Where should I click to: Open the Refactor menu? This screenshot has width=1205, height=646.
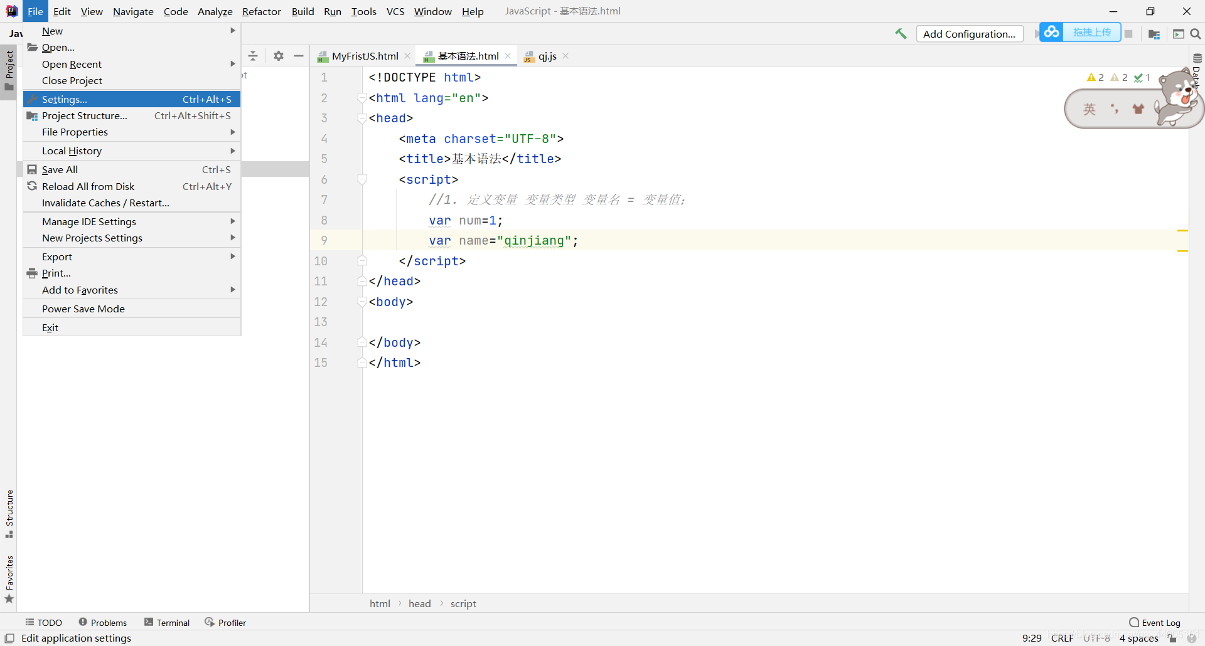click(x=262, y=11)
